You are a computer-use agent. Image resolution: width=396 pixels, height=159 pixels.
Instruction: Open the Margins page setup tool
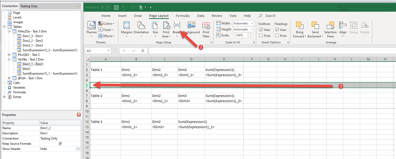coord(126,28)
